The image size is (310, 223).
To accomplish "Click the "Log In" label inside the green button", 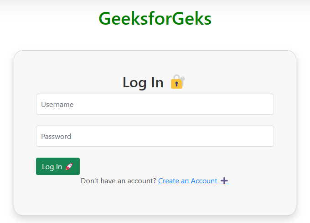I will pos(52,167).
